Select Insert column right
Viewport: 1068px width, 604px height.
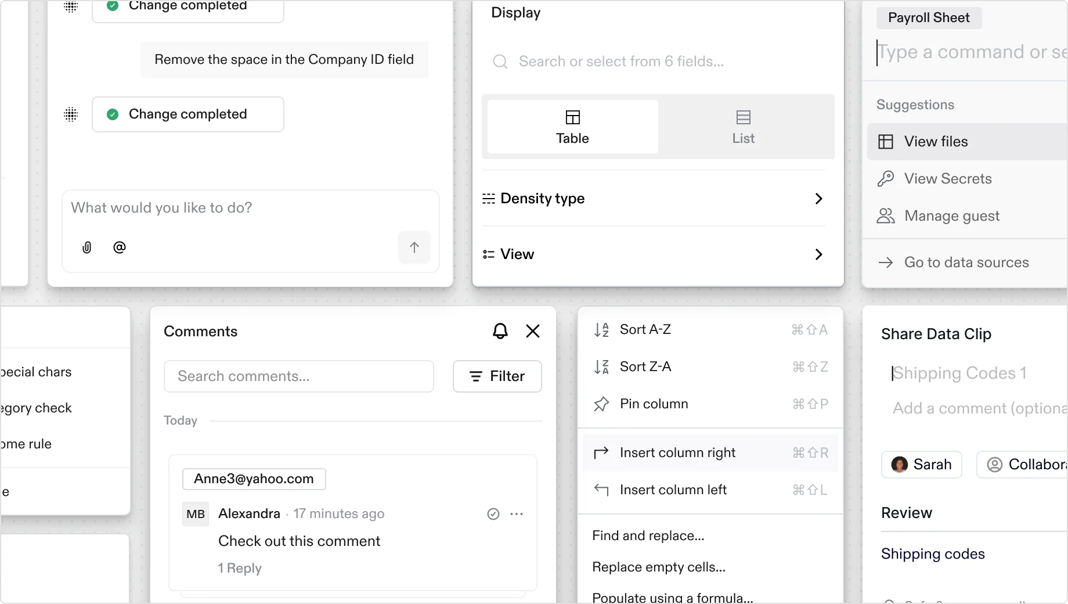678,453
